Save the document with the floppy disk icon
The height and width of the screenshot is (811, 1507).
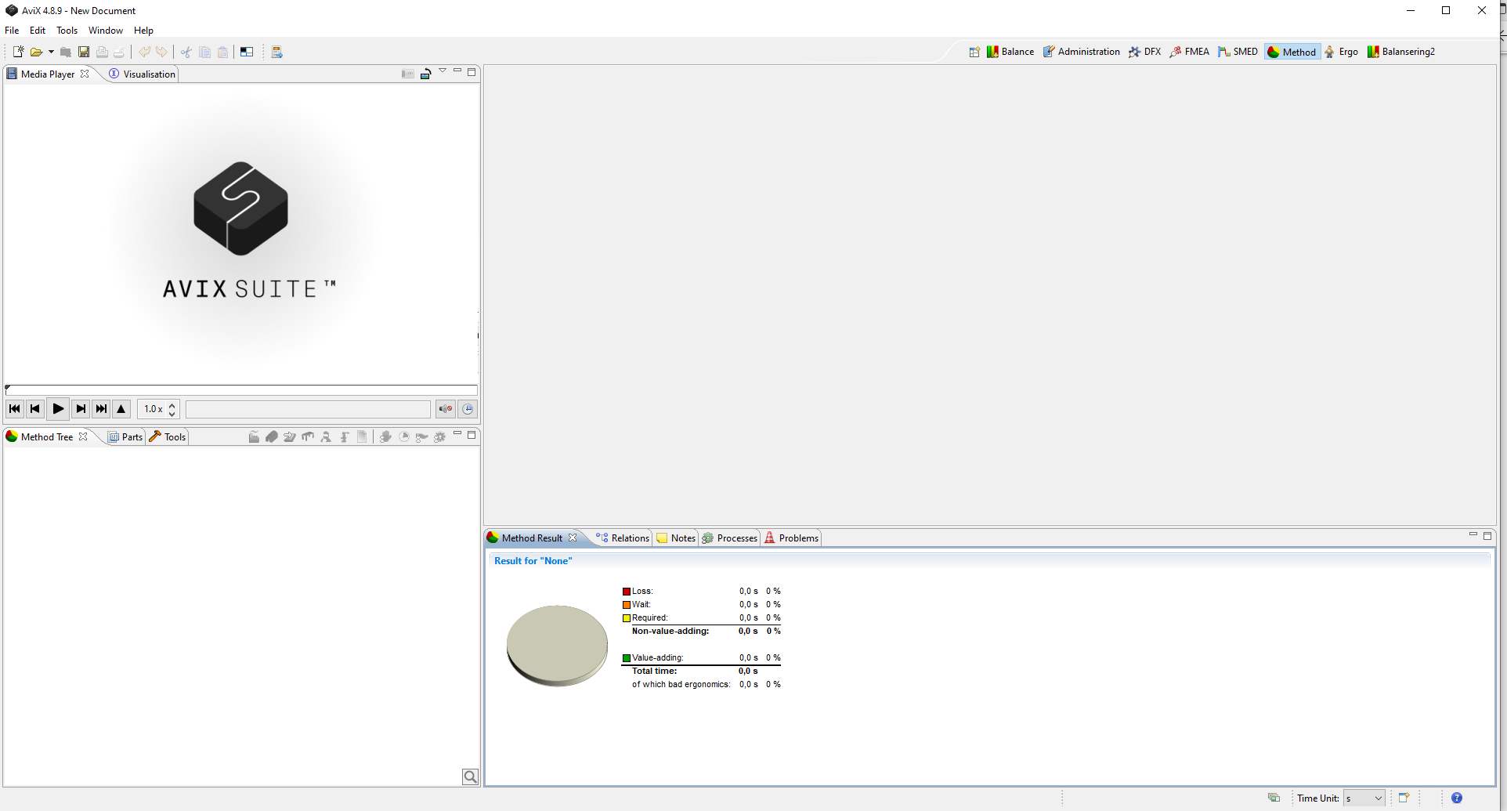(x=84, y=52)
